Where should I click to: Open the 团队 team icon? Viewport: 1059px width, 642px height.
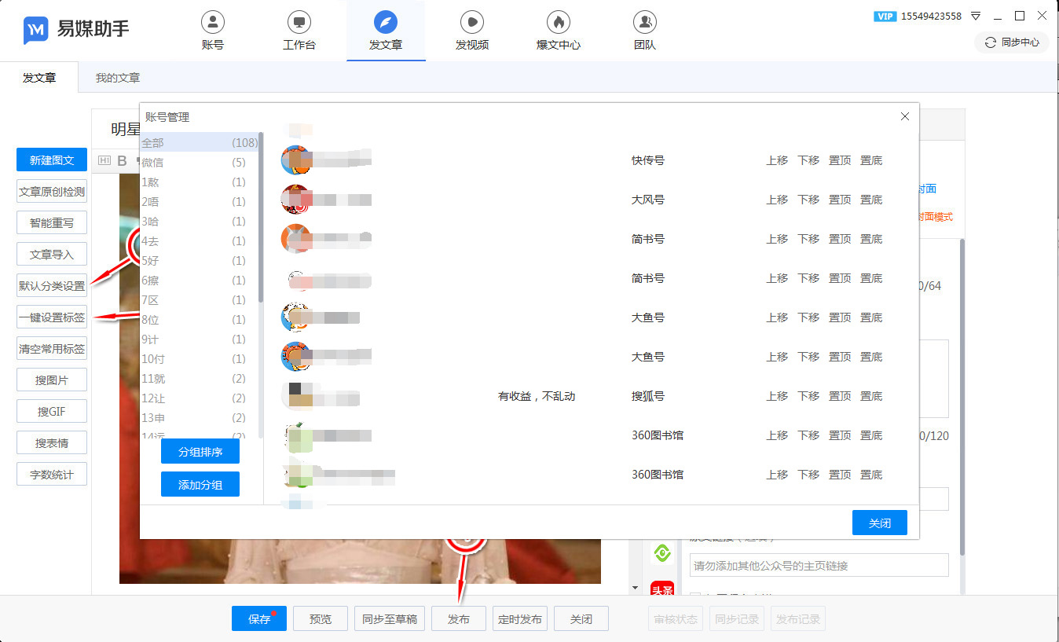[644, 22]
